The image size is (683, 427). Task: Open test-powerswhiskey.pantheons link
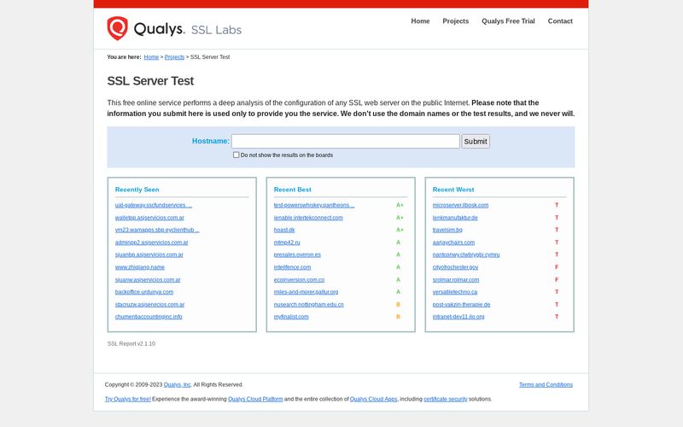point(314,205)
